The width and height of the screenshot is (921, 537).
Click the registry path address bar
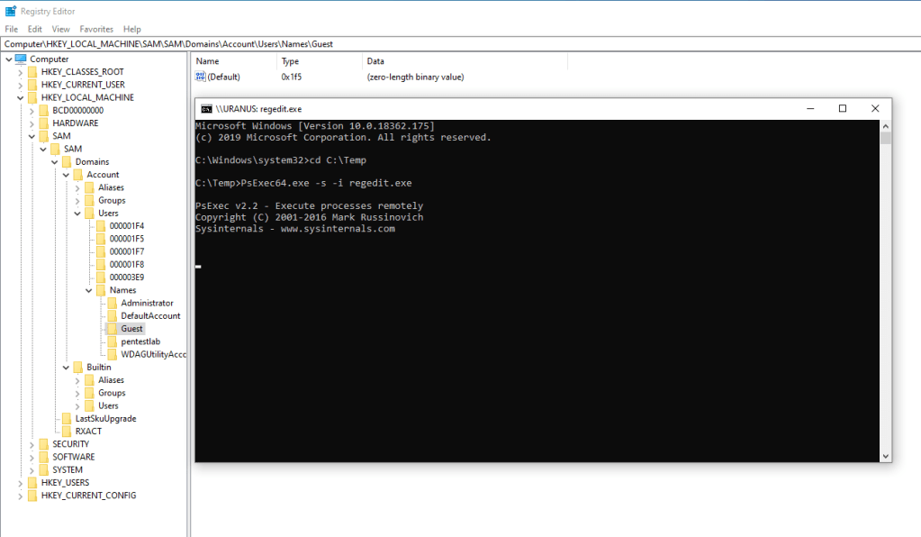pyautogui.click(x=450, y=43)
